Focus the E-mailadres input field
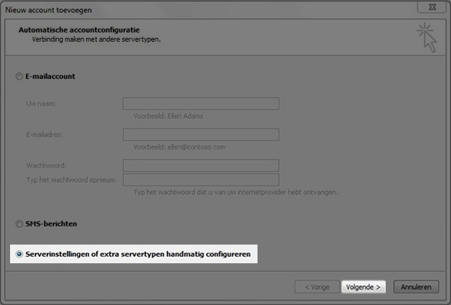This screenshot has height=305, width=451. point(201,135)
